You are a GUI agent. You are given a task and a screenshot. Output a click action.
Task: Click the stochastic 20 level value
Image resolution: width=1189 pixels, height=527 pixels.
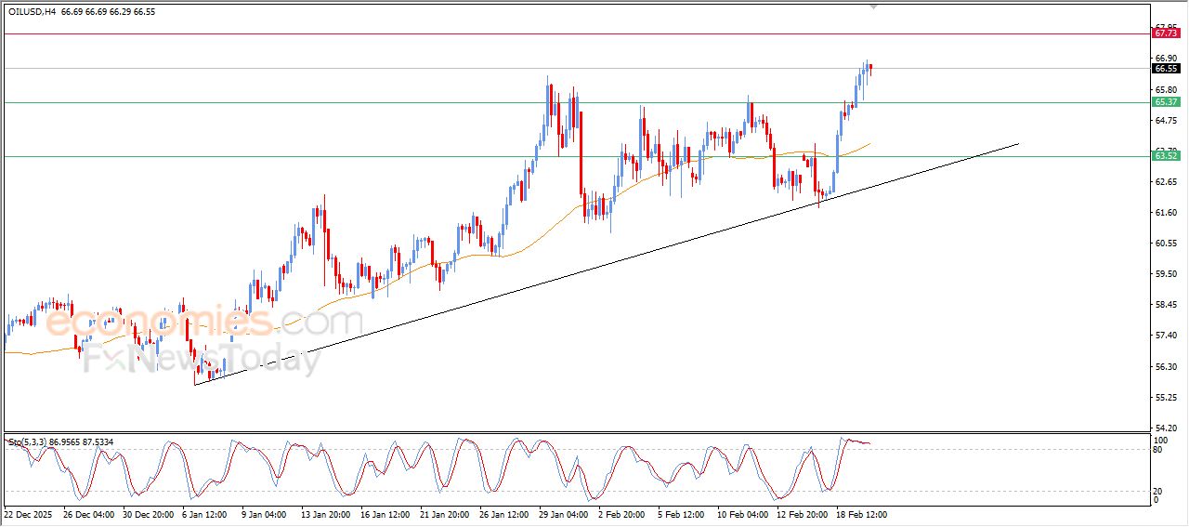click(1158, 491)
